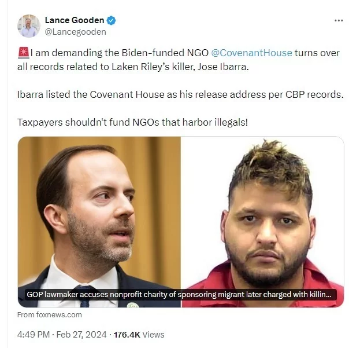Click the right mugshot photo in card
The width and height of the screenshot is (349, 348).
pos(262,222)
